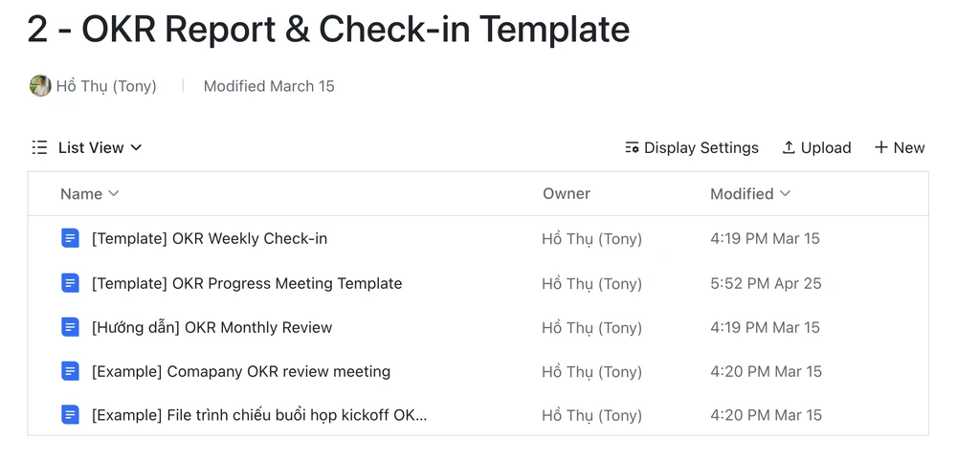Click the document icon for OKR Monthly Review
The image size is (957, 461).
70,327
